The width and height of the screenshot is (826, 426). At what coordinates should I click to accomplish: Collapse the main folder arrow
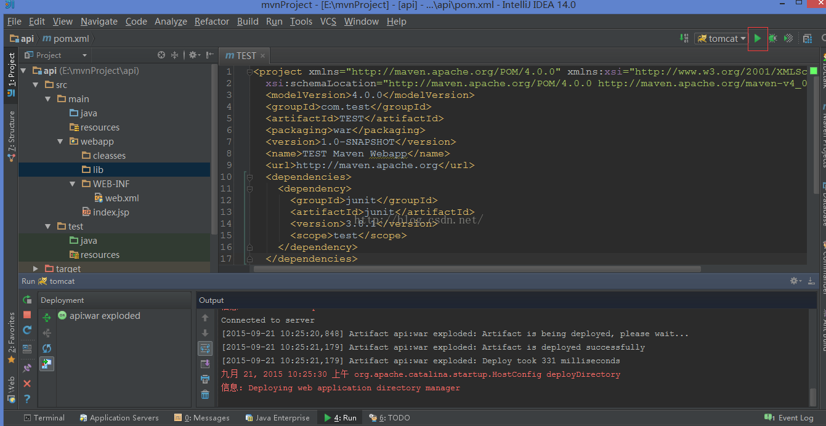(48, 99)
